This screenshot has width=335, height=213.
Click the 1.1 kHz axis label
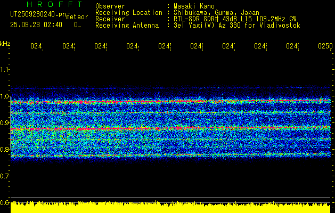point(4,69)
